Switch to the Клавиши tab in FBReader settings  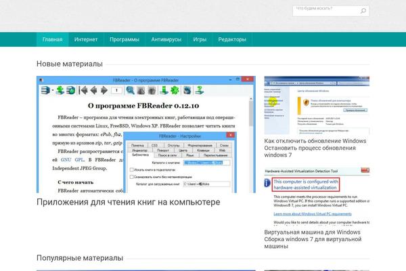[x=203, y=150]
